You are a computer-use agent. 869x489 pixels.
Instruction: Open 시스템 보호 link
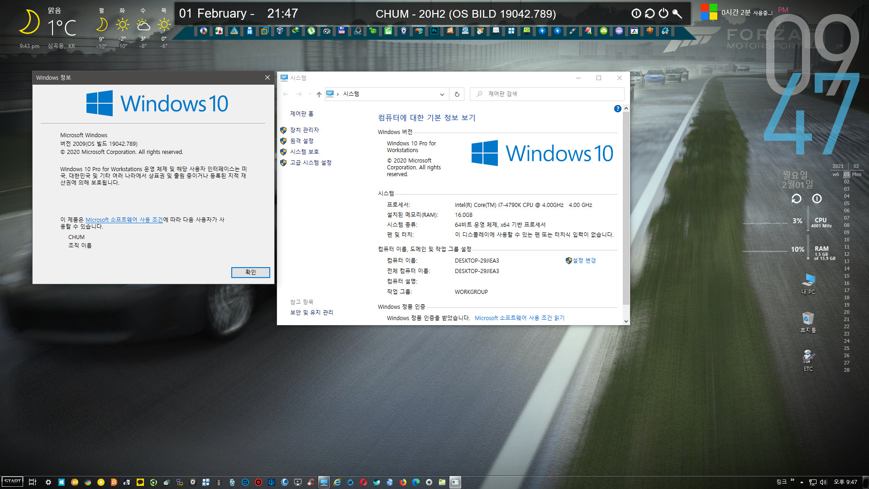click(304, 152)
